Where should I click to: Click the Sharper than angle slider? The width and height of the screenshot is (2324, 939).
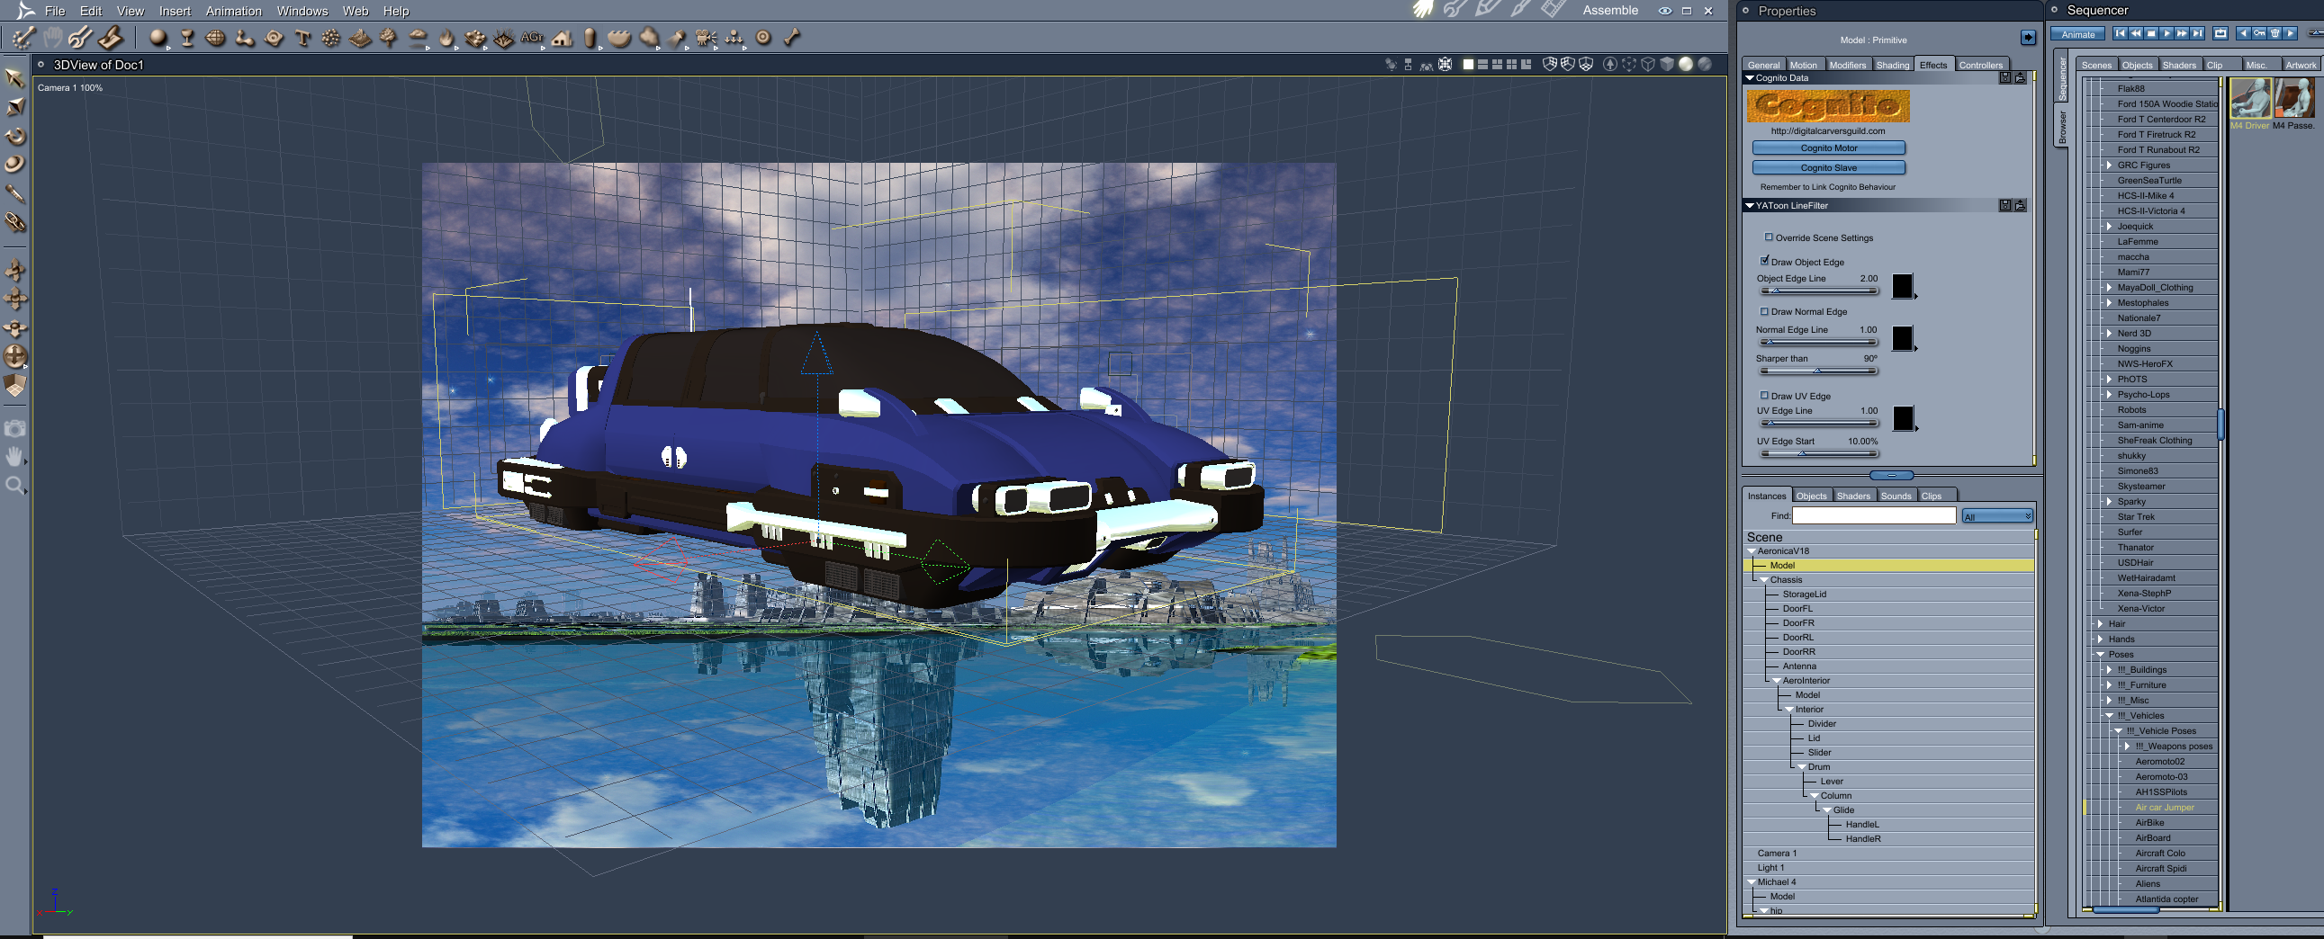point(1819,371)
